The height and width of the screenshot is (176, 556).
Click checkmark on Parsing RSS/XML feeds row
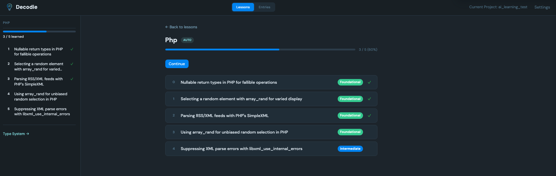pyautogui.click(x=369, y=116)
